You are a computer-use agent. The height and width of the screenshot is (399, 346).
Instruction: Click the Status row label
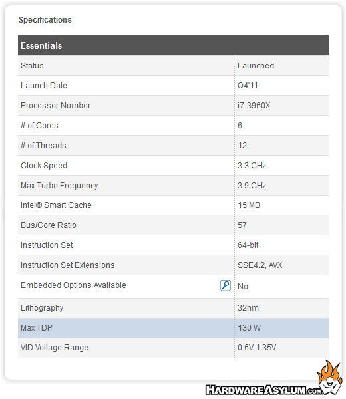(x=32, y=66)
